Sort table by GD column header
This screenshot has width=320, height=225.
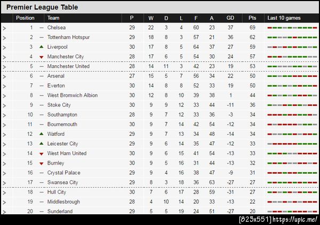[x=230, y=18]
